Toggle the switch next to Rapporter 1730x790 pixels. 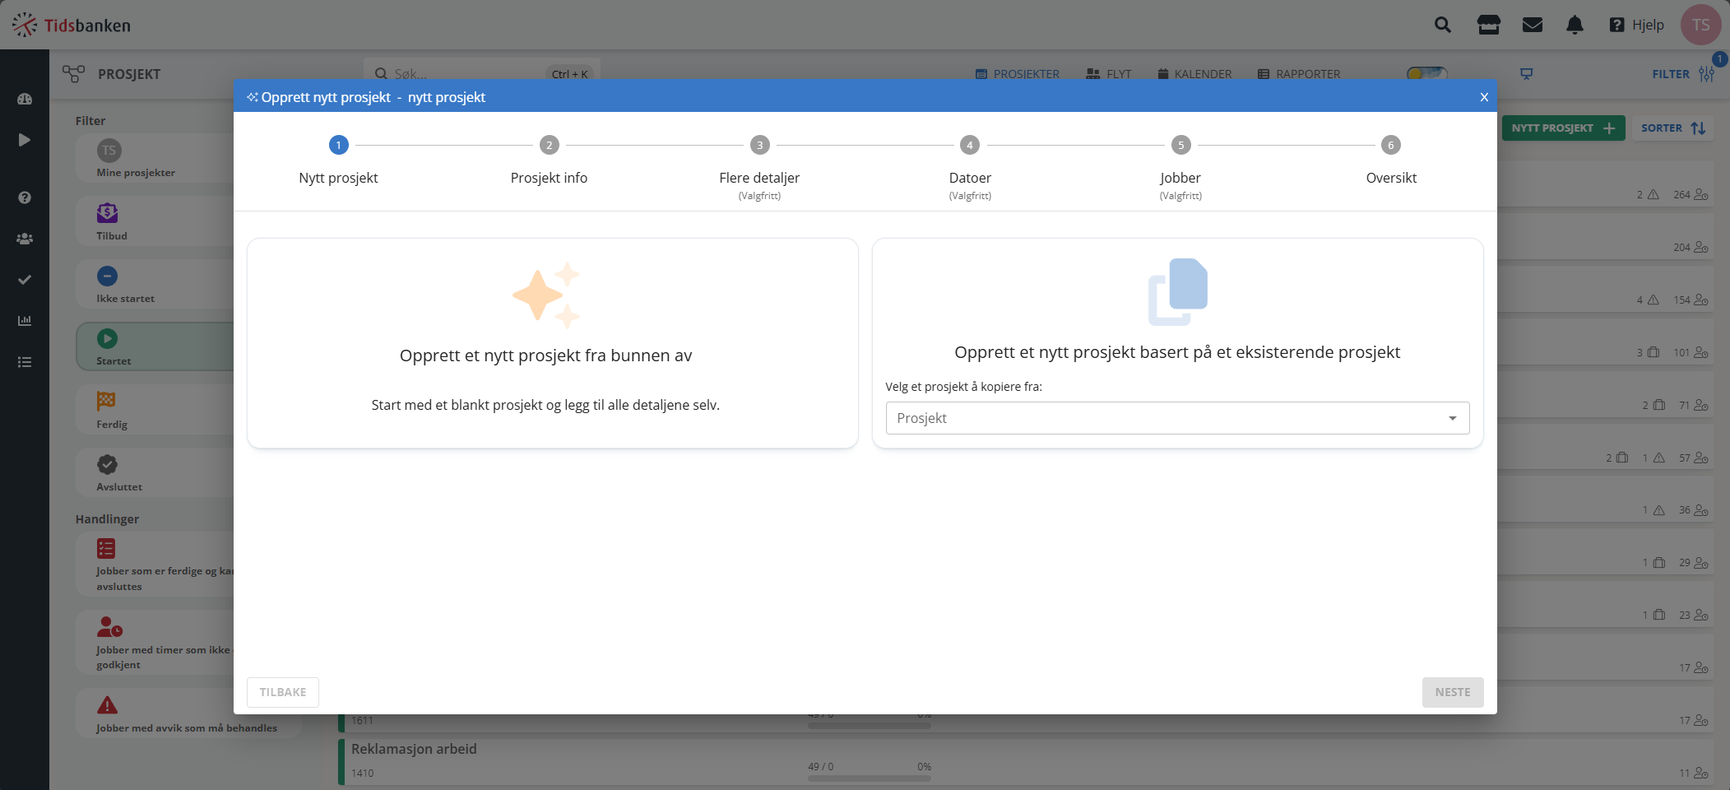[x=1426, y=73]
